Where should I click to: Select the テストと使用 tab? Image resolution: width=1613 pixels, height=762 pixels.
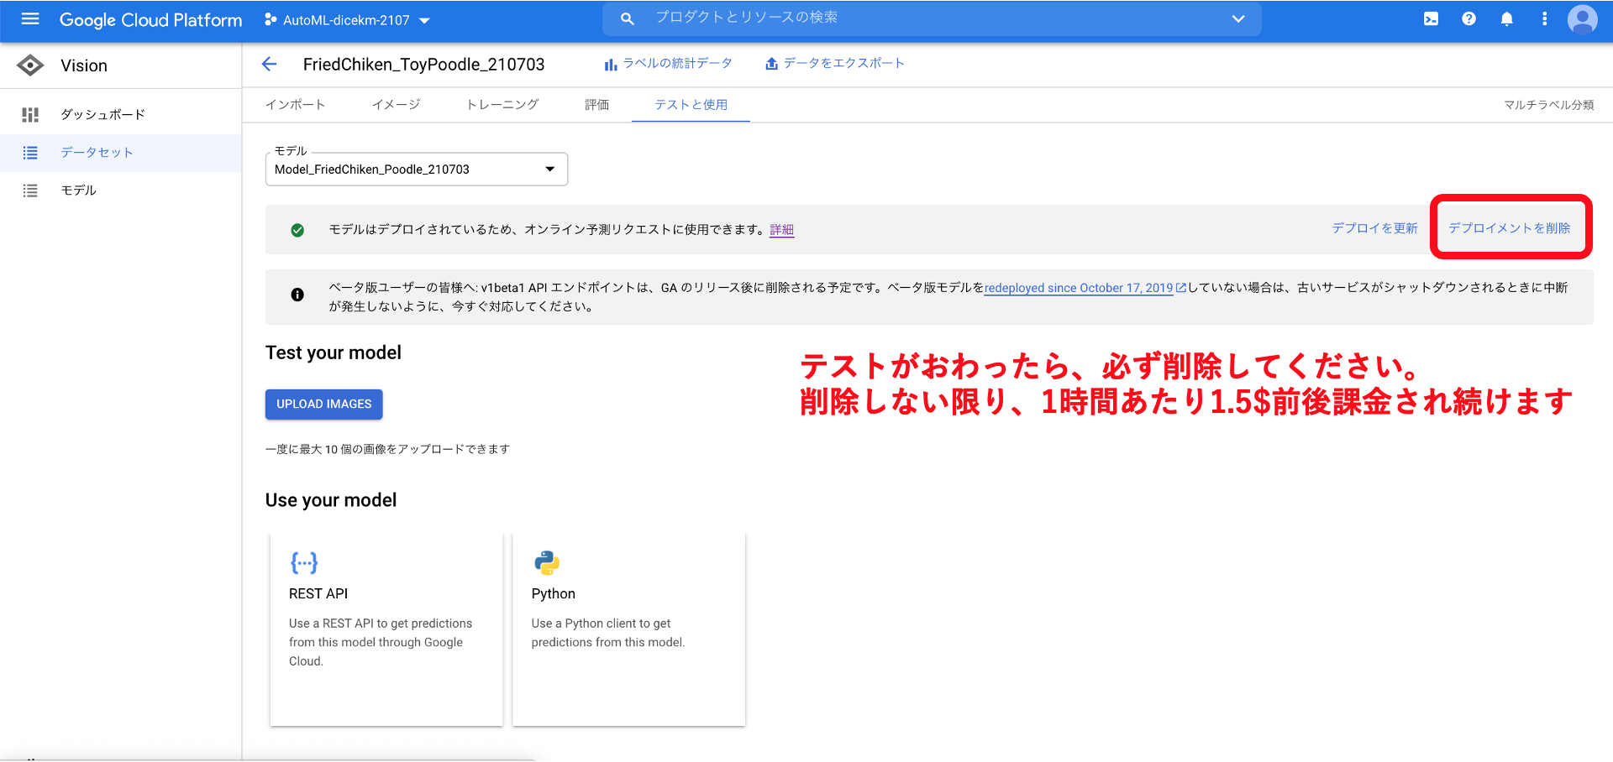[x=691, y=104]
